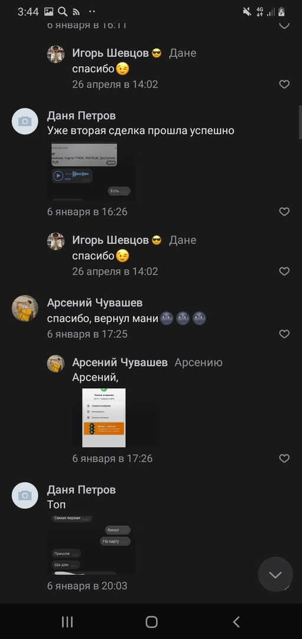Open the recent apps navigation button
302x639 pixels.
[x=67, y=622]
